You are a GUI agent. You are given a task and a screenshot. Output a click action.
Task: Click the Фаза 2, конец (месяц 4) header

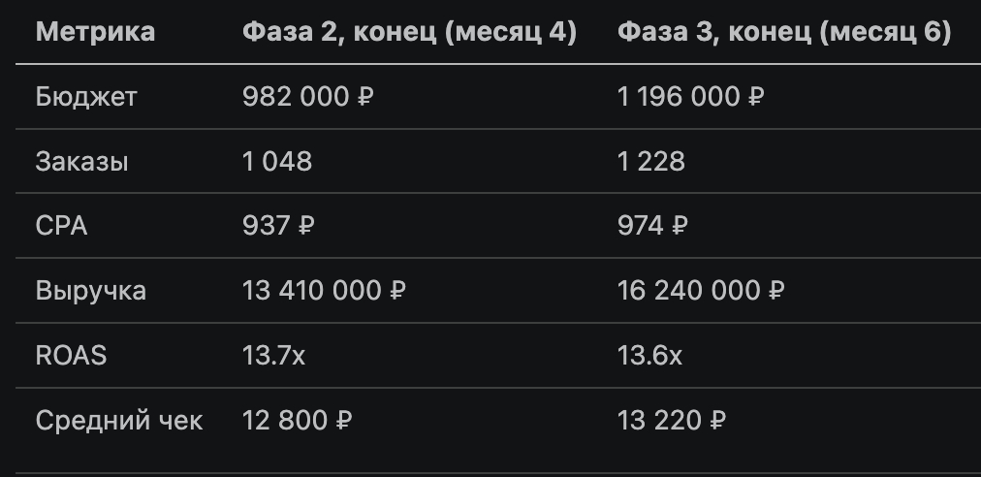[409, 33]
